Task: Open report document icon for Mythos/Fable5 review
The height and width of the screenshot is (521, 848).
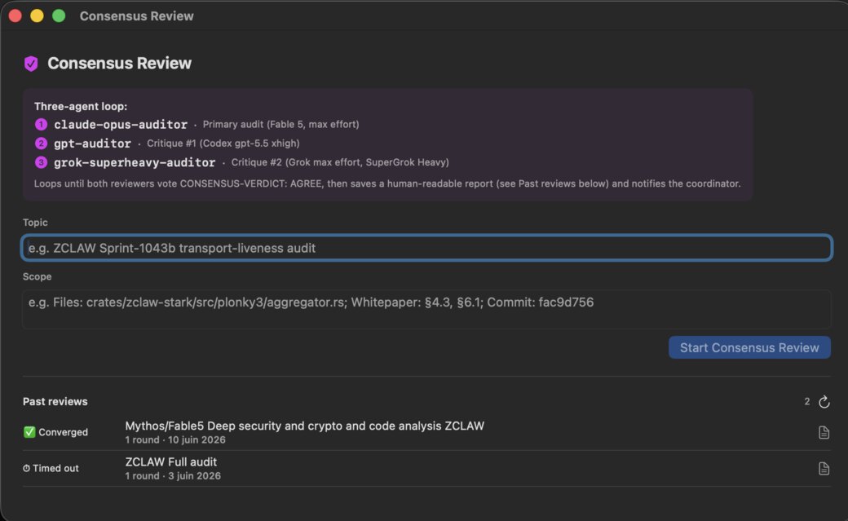Action: (824, 432)
